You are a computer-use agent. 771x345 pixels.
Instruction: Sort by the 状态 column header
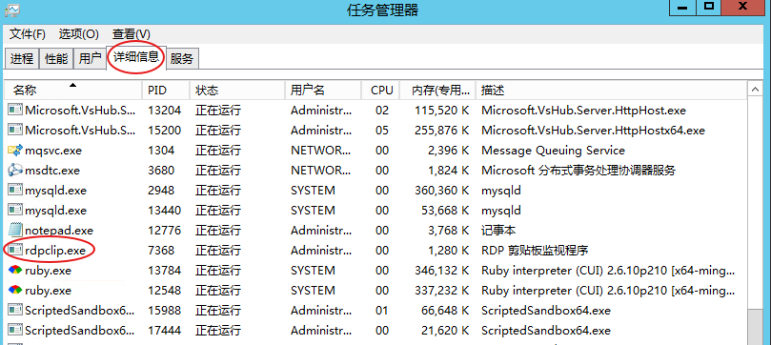pos(237,91)
